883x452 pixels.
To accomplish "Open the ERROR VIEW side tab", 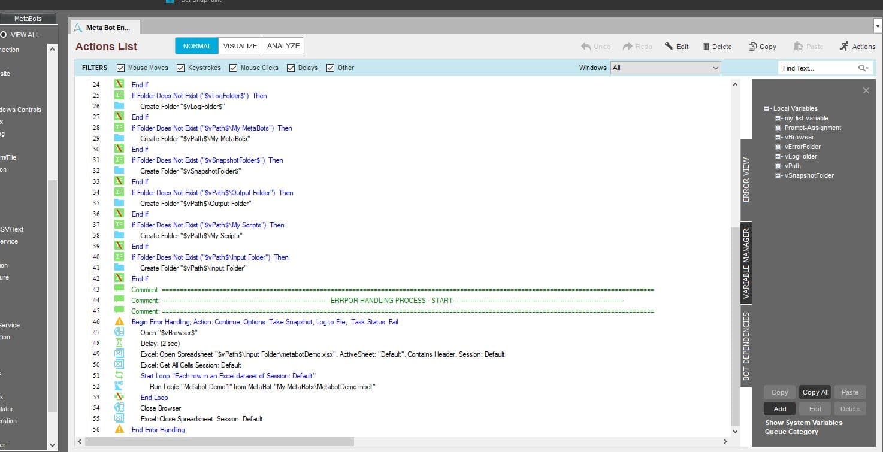I will pyautogui.click(x=746, y=180).
